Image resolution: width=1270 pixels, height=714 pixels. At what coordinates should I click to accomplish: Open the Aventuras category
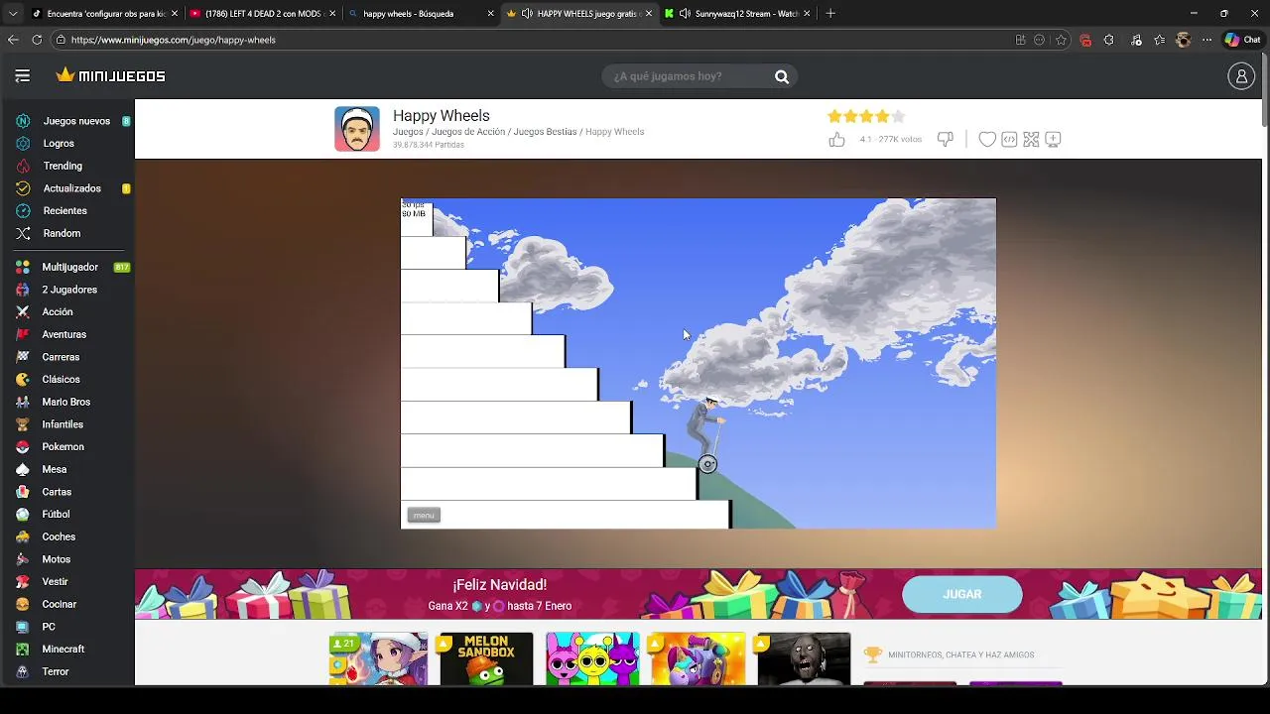tap(63, 334)
